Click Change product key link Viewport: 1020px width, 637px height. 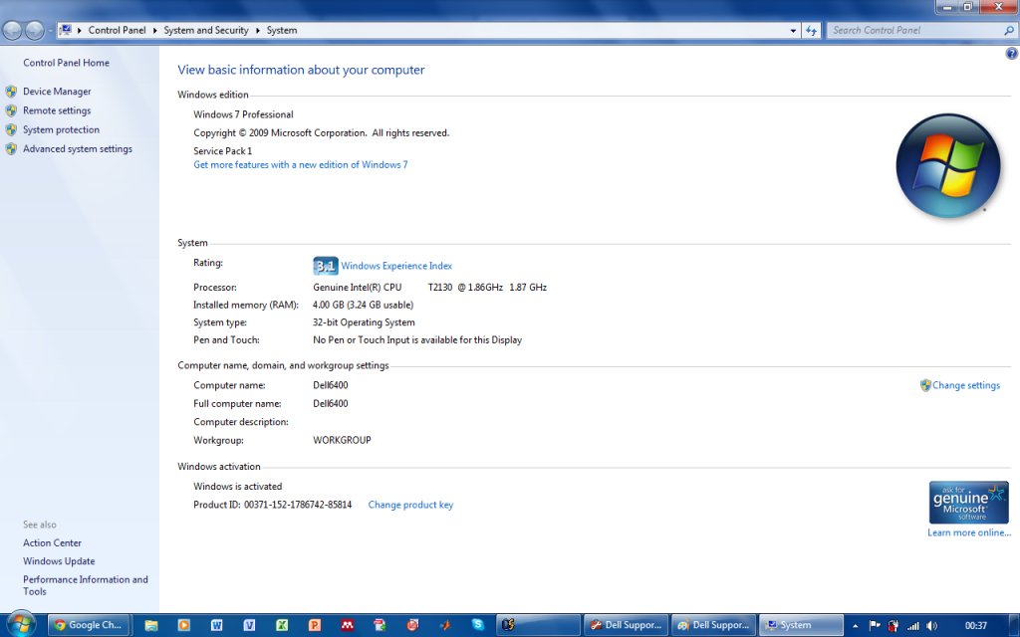point(410,505)
